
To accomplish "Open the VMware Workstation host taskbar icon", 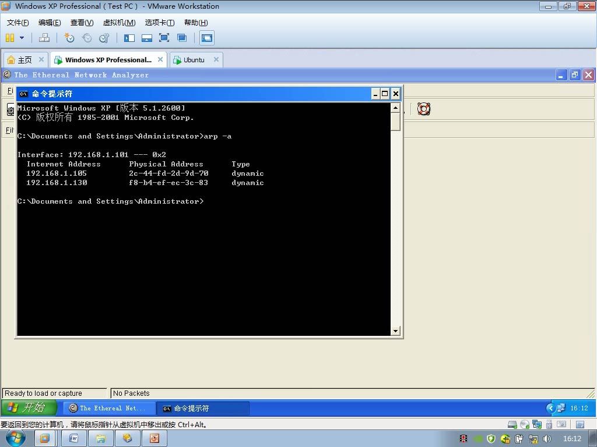I will pos(44,439).
